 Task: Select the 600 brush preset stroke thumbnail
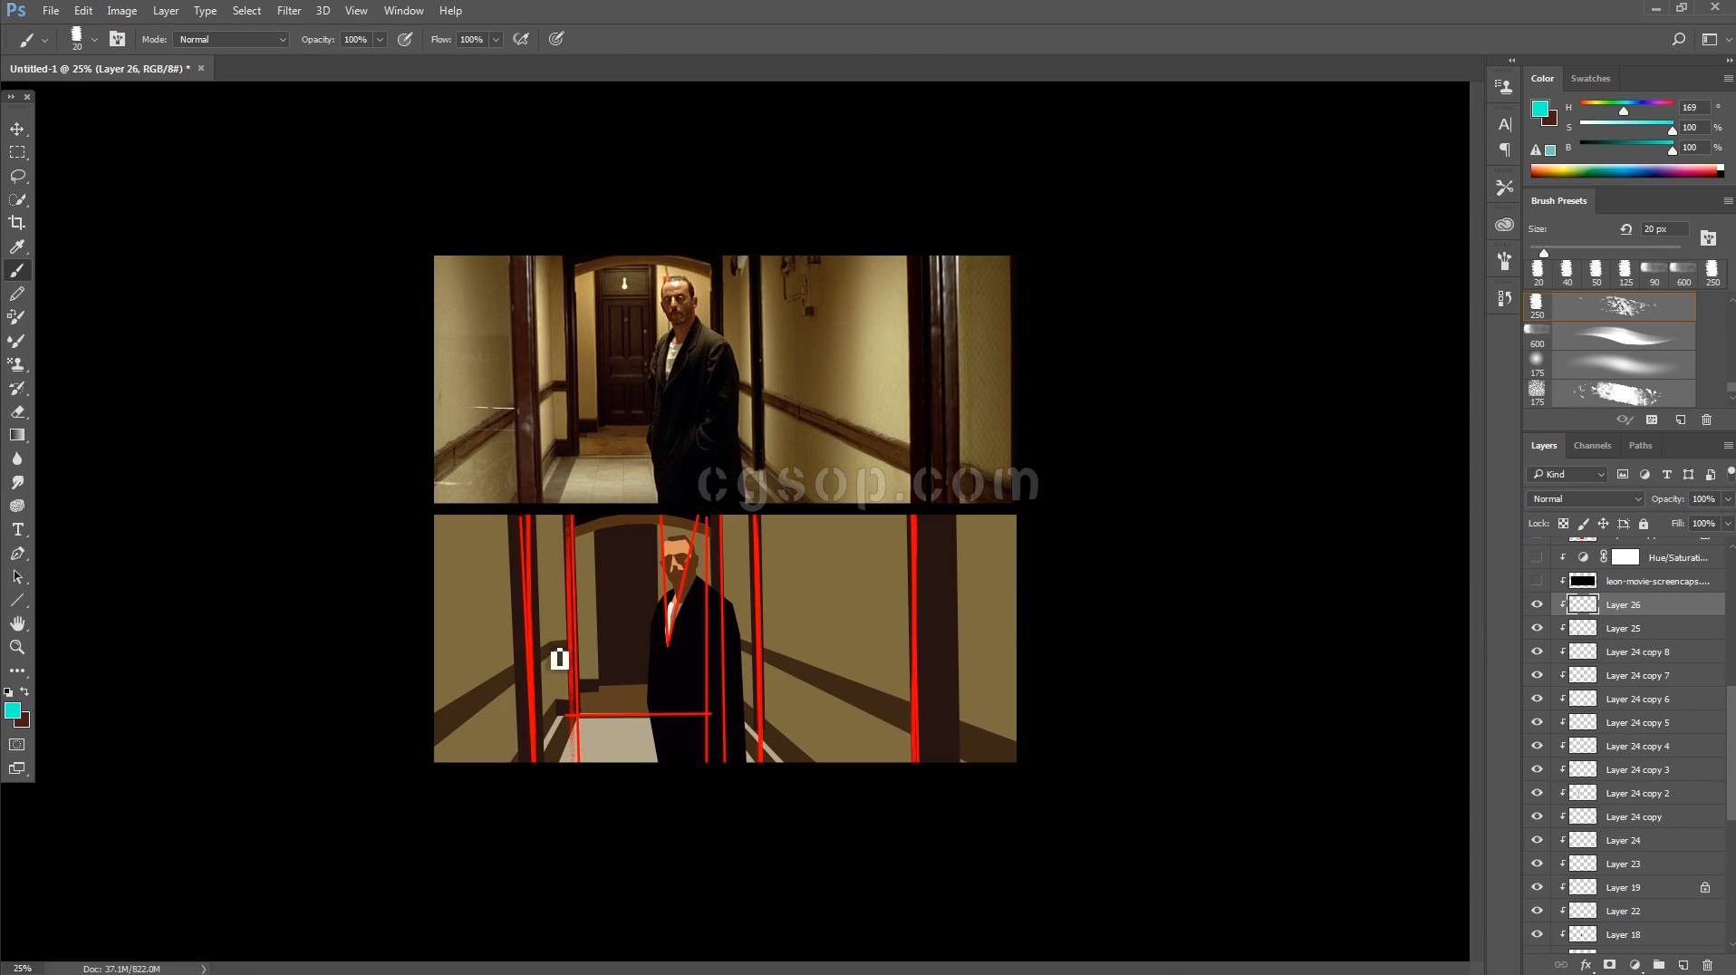pyautogui.click(x=1624, y=335)
